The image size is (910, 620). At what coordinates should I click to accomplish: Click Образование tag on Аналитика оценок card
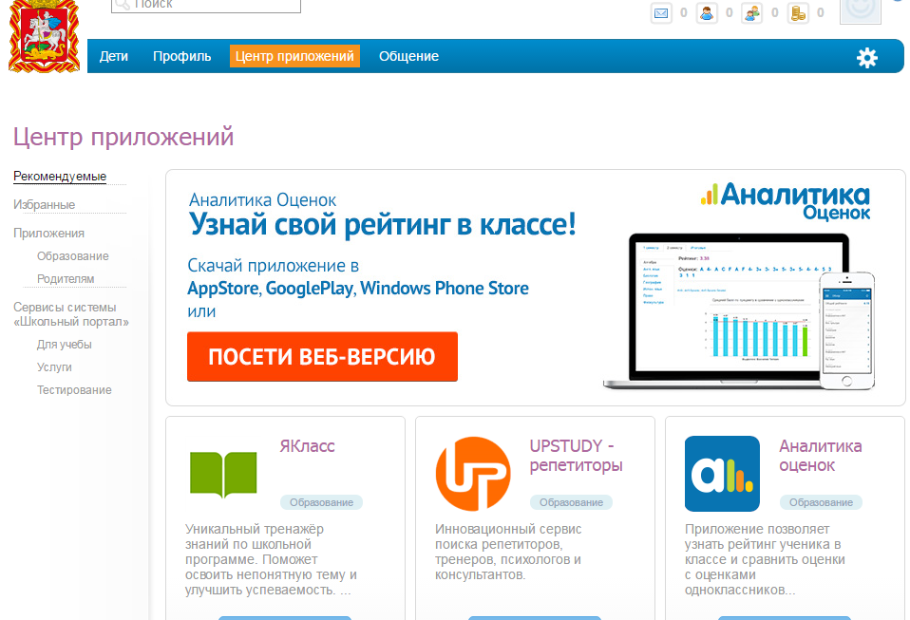tap(821, 502)
